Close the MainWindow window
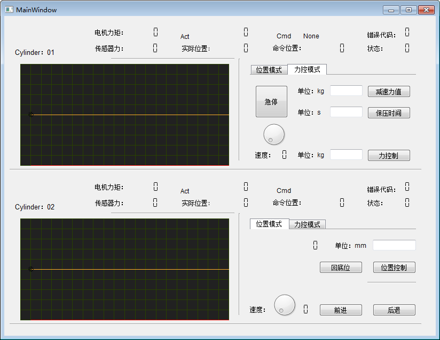The width and height of the screenshot is (440, 340). point(426,10)
